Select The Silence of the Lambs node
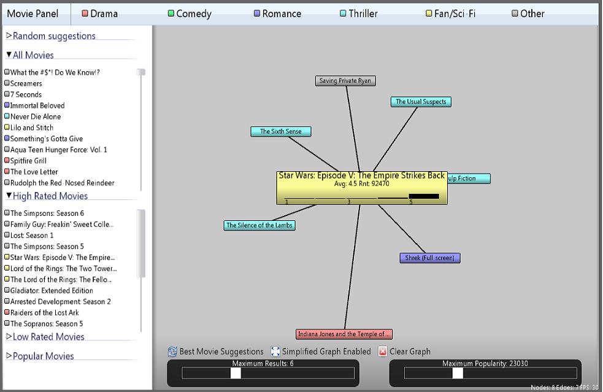The image size is (603, 392). tap(259, 225)
